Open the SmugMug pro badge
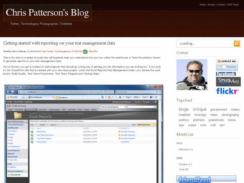This screenshot has height=183, width=244. [x=228, y=82]
